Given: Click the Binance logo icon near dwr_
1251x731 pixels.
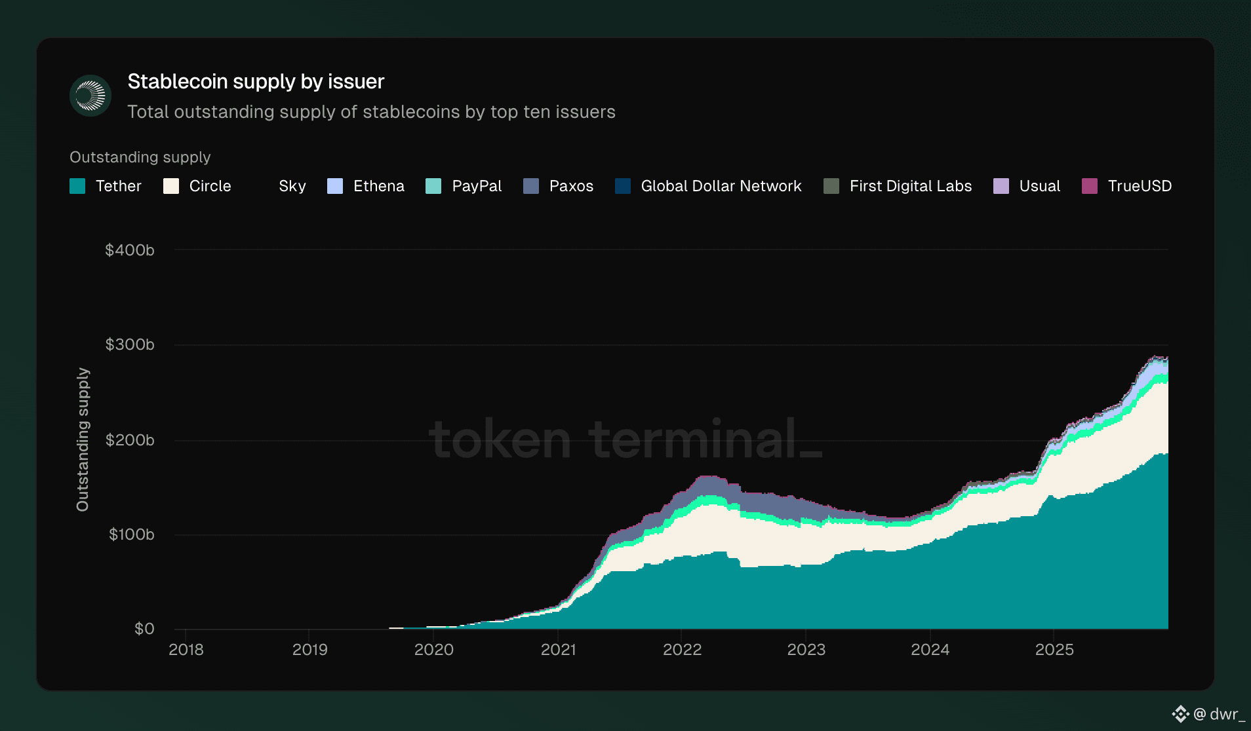Looking at the screenshot, I should (x=1181, y=714).
